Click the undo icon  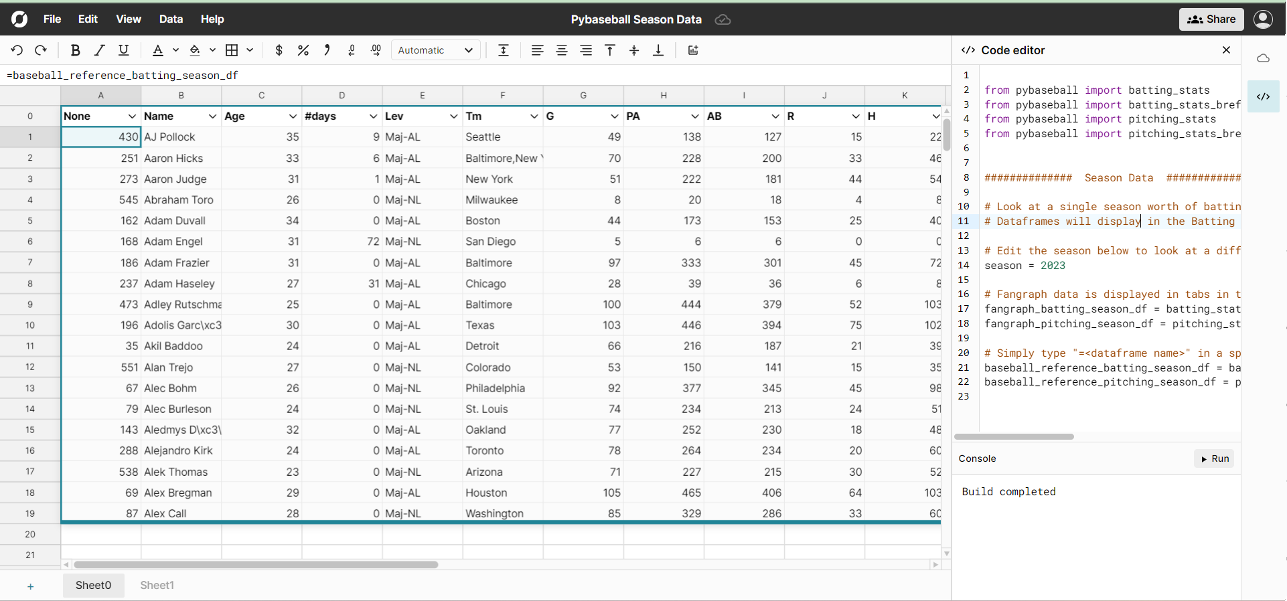17,50
